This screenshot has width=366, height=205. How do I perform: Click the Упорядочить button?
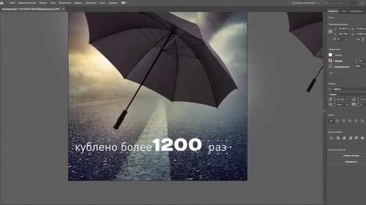click(x=351, y=162)
